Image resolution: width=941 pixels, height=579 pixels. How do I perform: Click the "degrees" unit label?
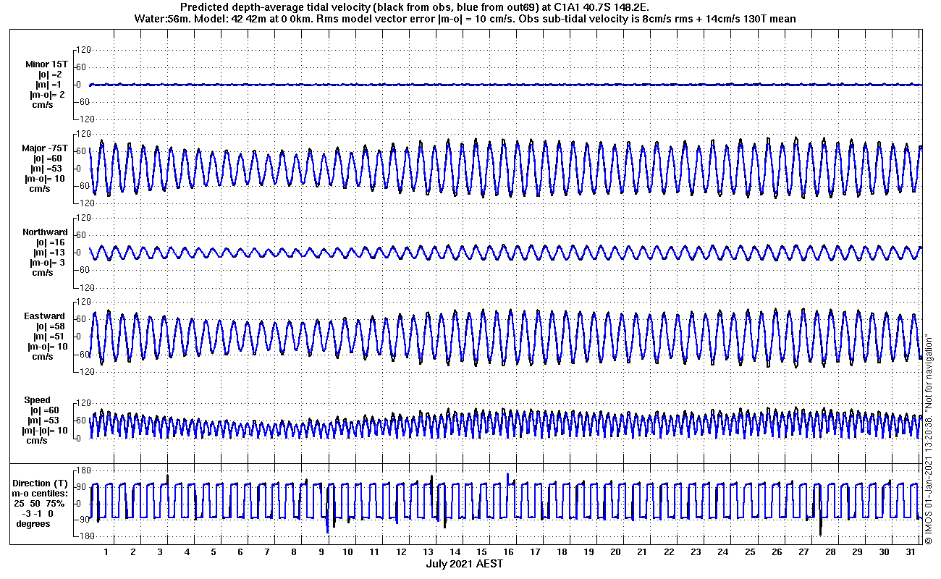coord(33,523)
